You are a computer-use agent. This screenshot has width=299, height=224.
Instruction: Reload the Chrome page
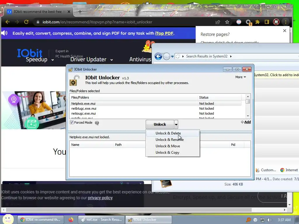[26, 22]
